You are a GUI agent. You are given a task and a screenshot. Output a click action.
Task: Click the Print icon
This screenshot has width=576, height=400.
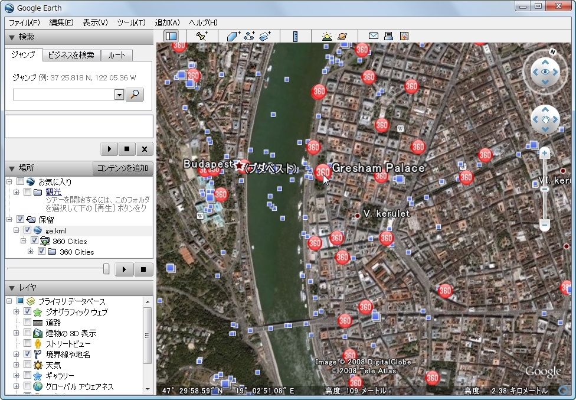389,36
